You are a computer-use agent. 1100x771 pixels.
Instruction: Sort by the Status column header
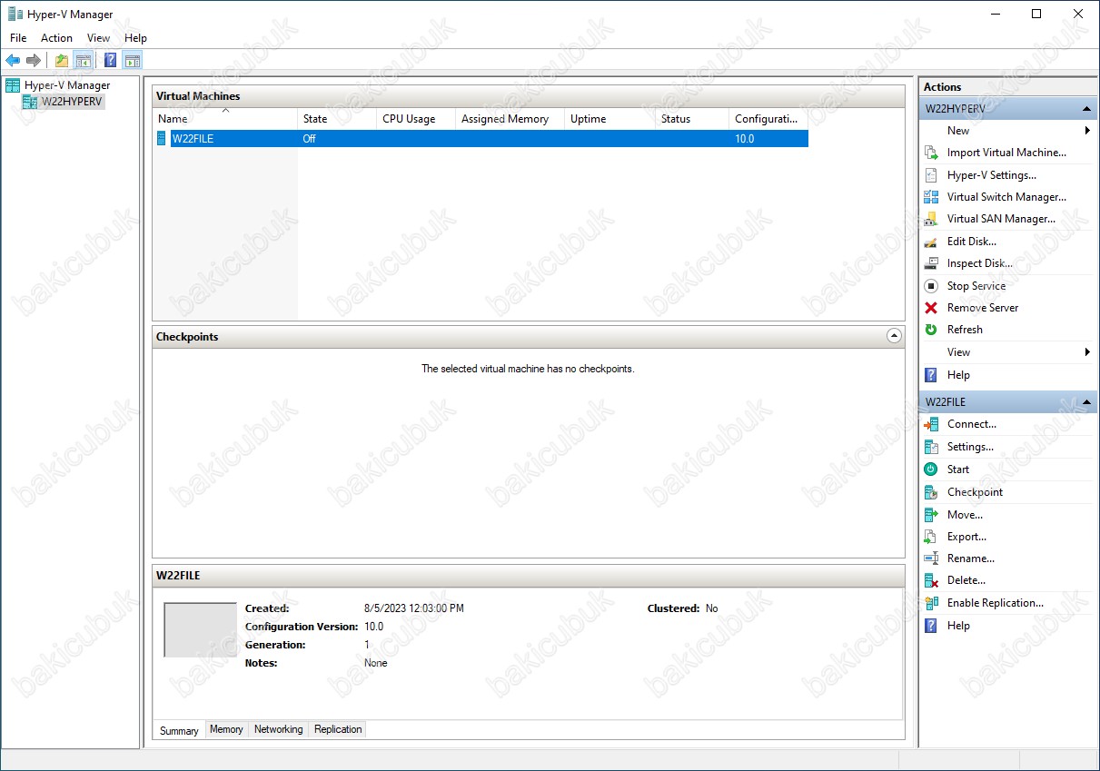(691, 119)
